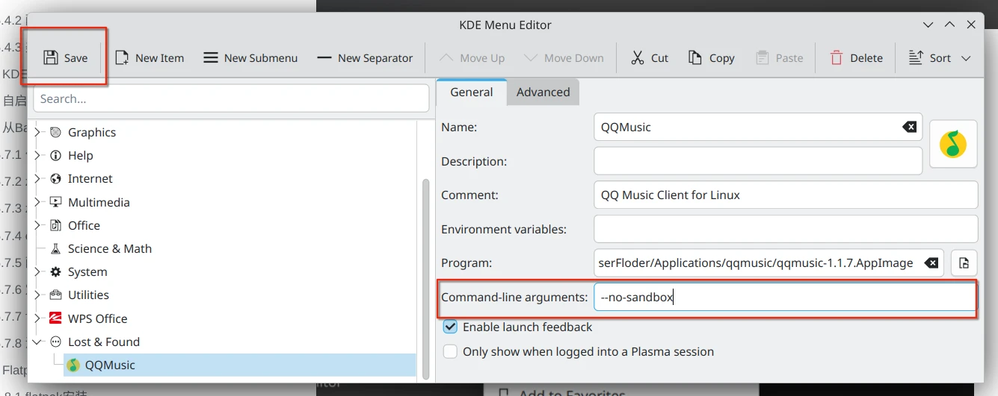Click the Save toolbar button
This screenshot has height=396, width=998.
coord(65,58)
